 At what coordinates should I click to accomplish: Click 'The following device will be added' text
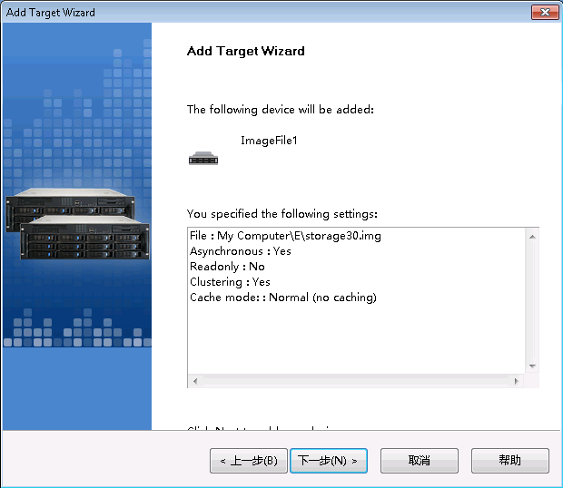click(280, 110)
